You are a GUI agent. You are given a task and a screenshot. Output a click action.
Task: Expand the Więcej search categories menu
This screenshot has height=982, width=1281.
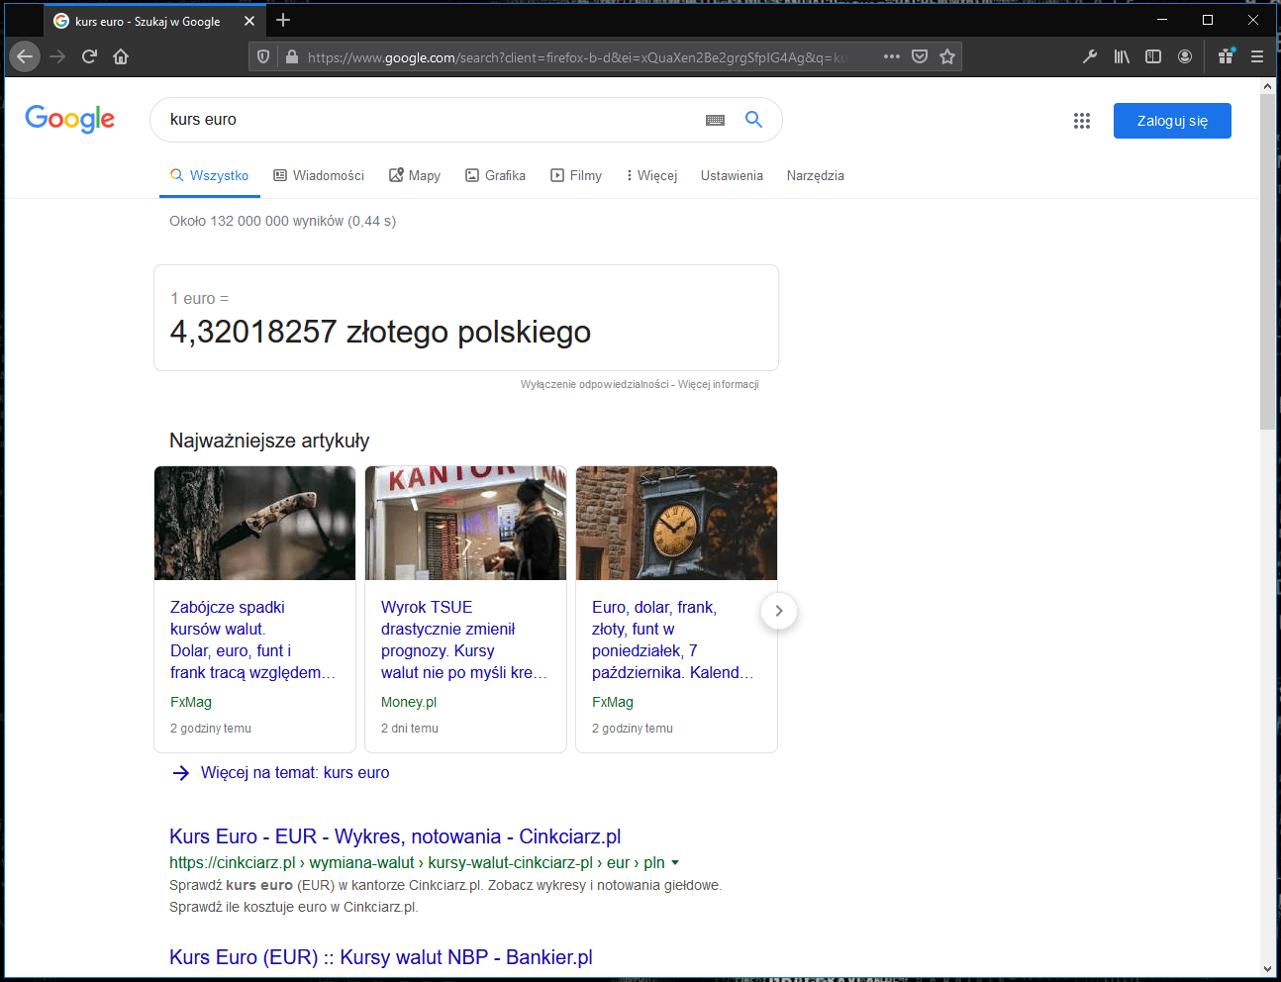pyautogui.click(x=650, y=175)
